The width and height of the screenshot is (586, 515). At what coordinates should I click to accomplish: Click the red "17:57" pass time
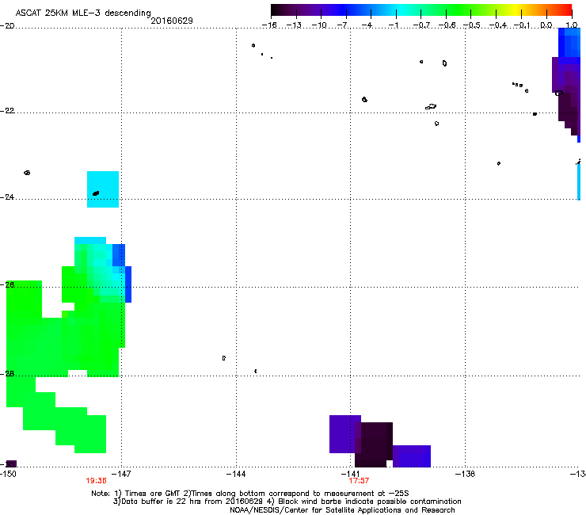pyautogui.click(x=359, y=481)
